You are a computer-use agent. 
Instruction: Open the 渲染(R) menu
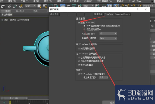pyautogui.click(x=120, y=1)
